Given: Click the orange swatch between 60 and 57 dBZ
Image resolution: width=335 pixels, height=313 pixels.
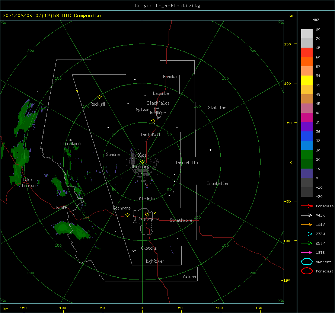Looking at the screenshot, I should click(307, 62).
